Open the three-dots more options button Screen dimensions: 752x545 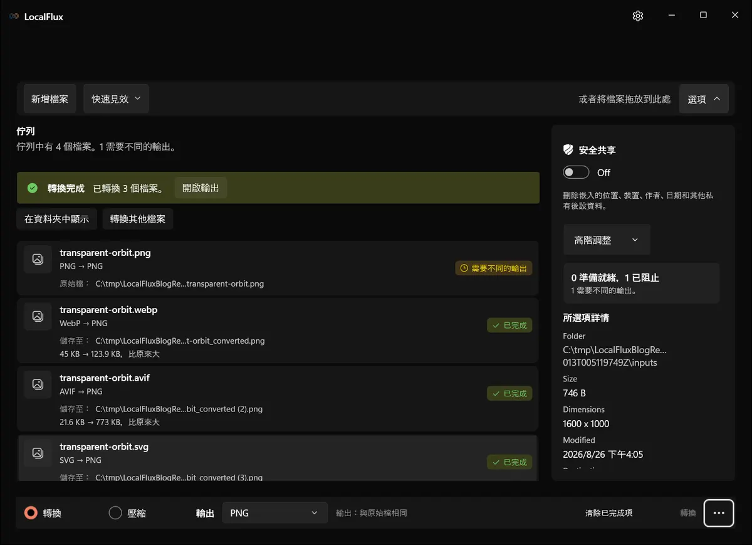tap(719, 513)
